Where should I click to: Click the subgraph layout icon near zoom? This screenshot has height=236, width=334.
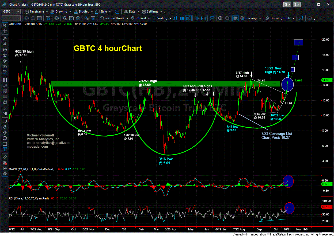pyautogui.click(x=212, y=18)
